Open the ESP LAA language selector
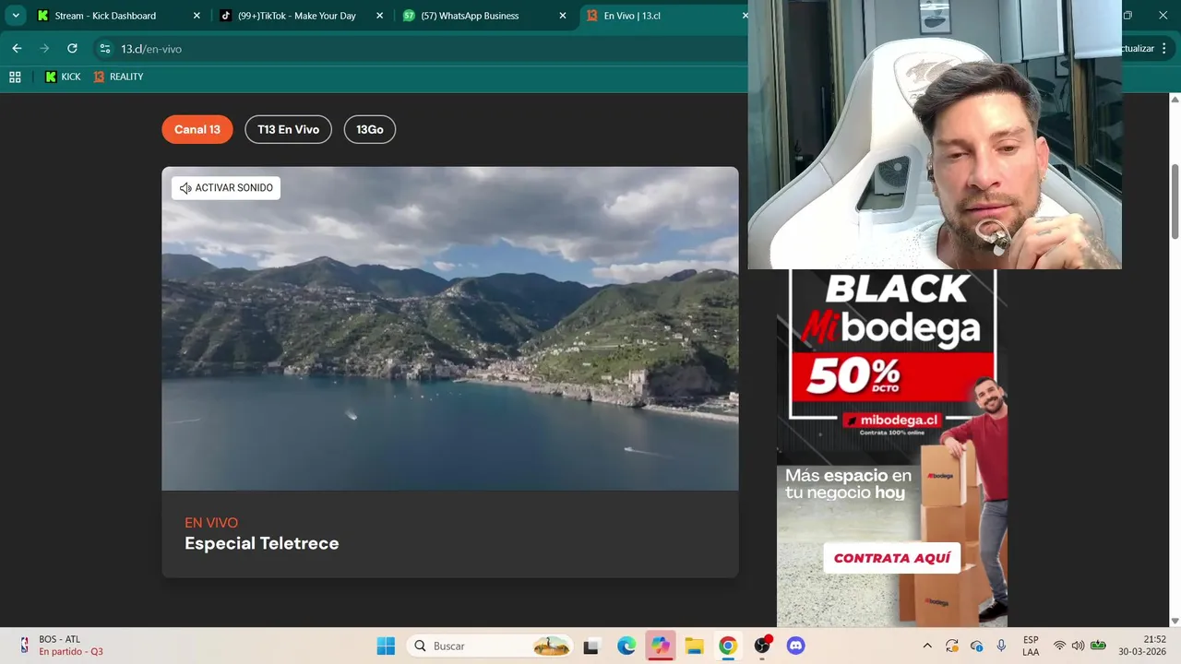The image size is (1181, 664). (x=1031, y=646)
